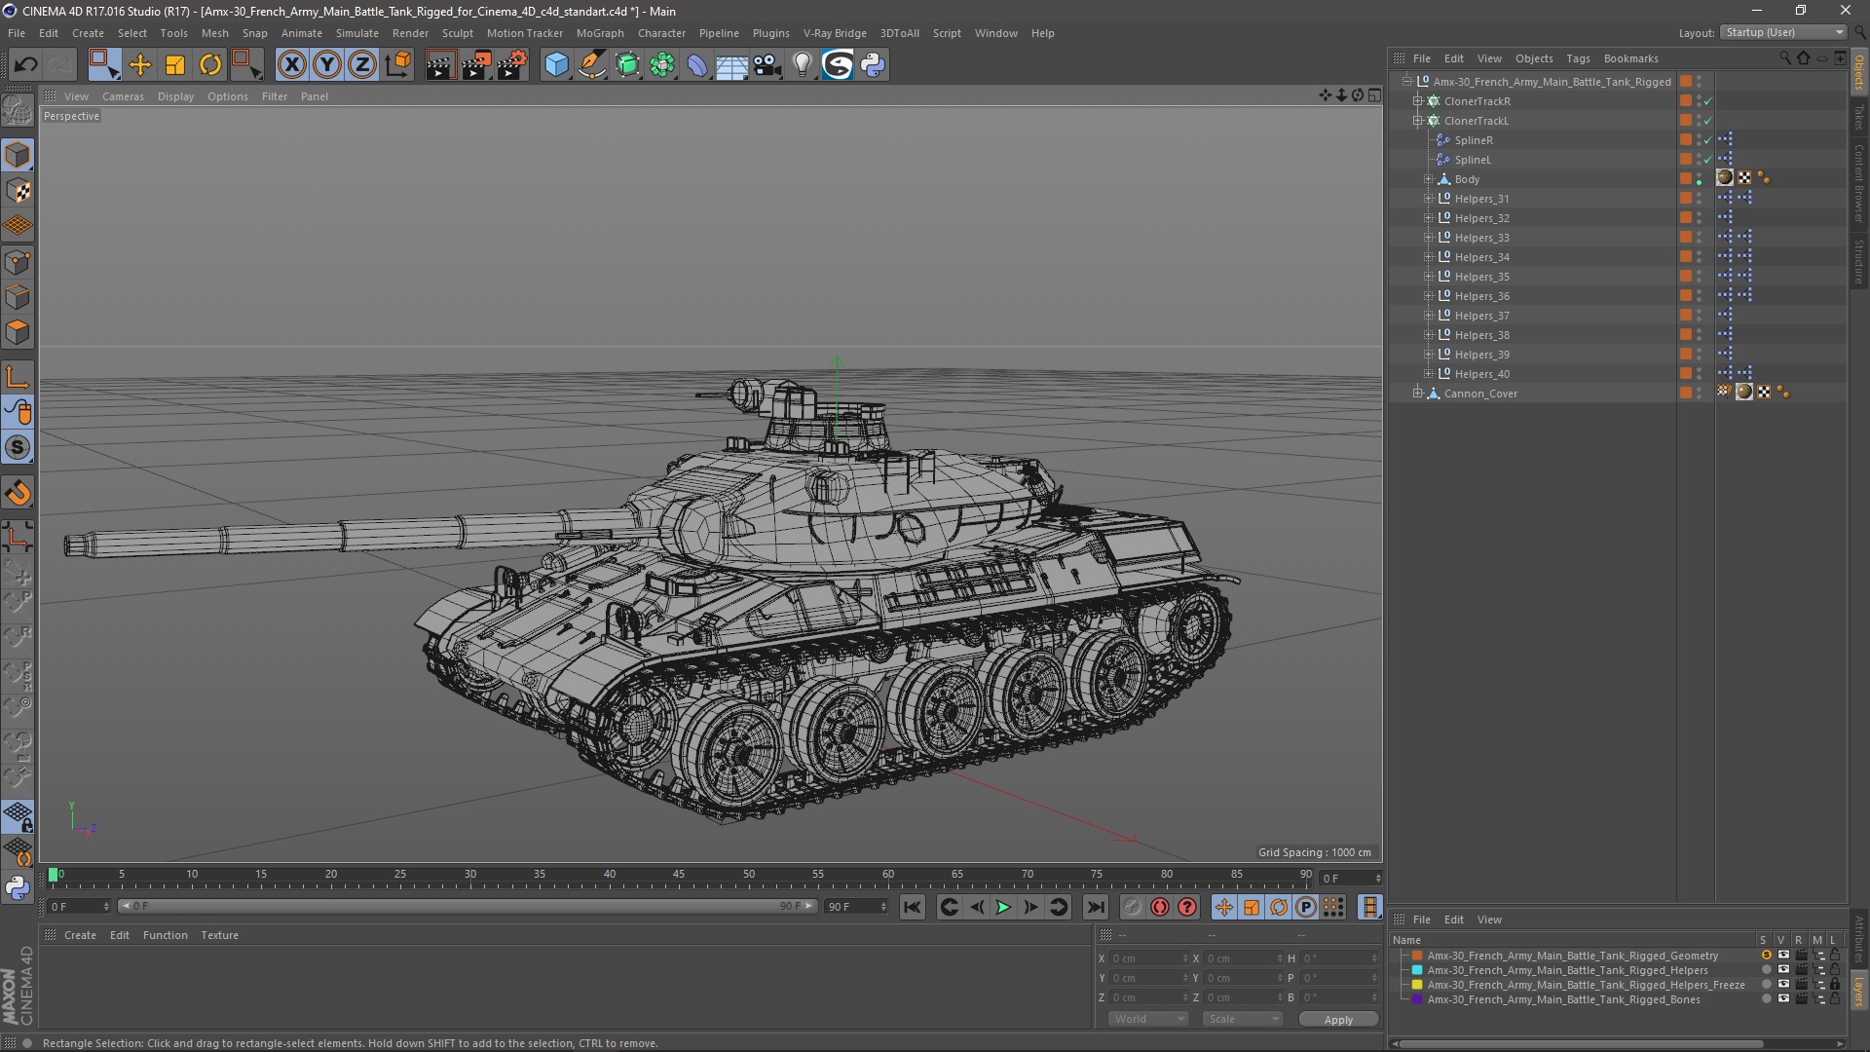
Task: Open the Layout dropdown Startup (User)
Action: pos(1784,32)
